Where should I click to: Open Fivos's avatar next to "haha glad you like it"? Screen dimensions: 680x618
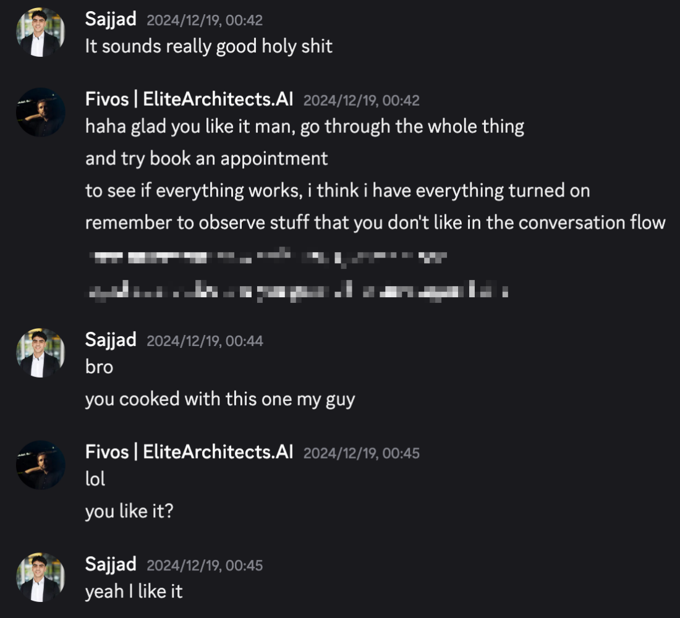point(40,112)
